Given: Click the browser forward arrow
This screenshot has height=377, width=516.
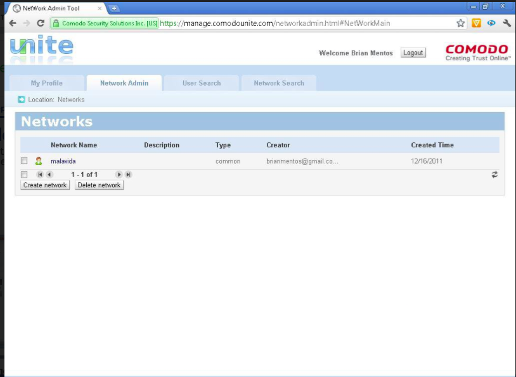Looking at the screenshot, I should point(27,23).
